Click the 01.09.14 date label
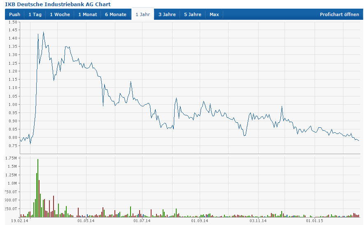 tap(200, 221)
